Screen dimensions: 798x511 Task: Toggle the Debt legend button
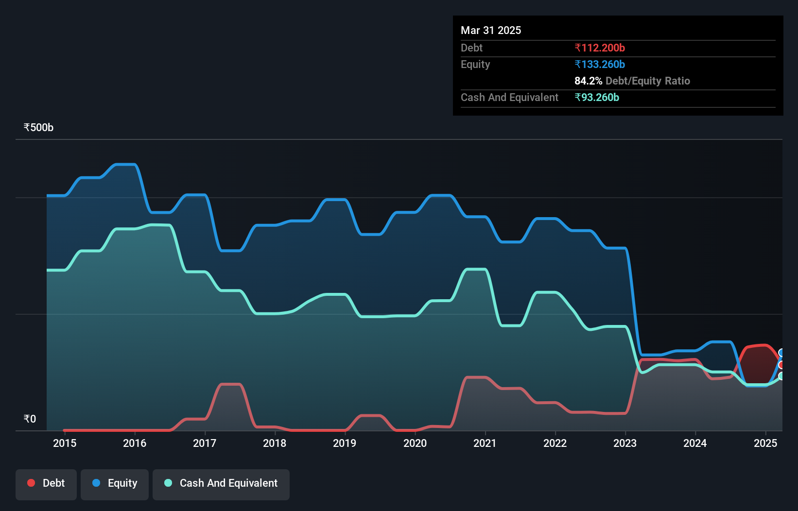click(x=46, y=484)
